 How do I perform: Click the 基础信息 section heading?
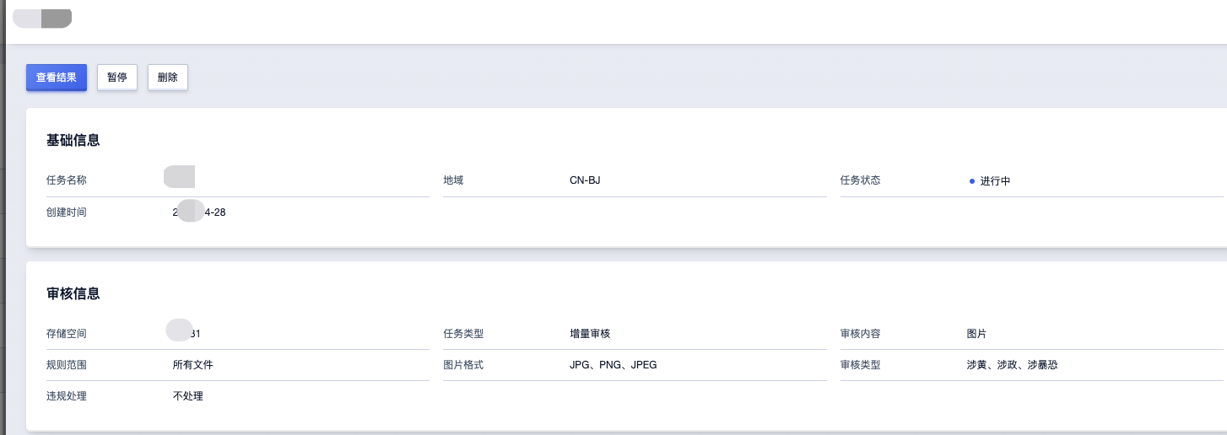pos(73,141)
